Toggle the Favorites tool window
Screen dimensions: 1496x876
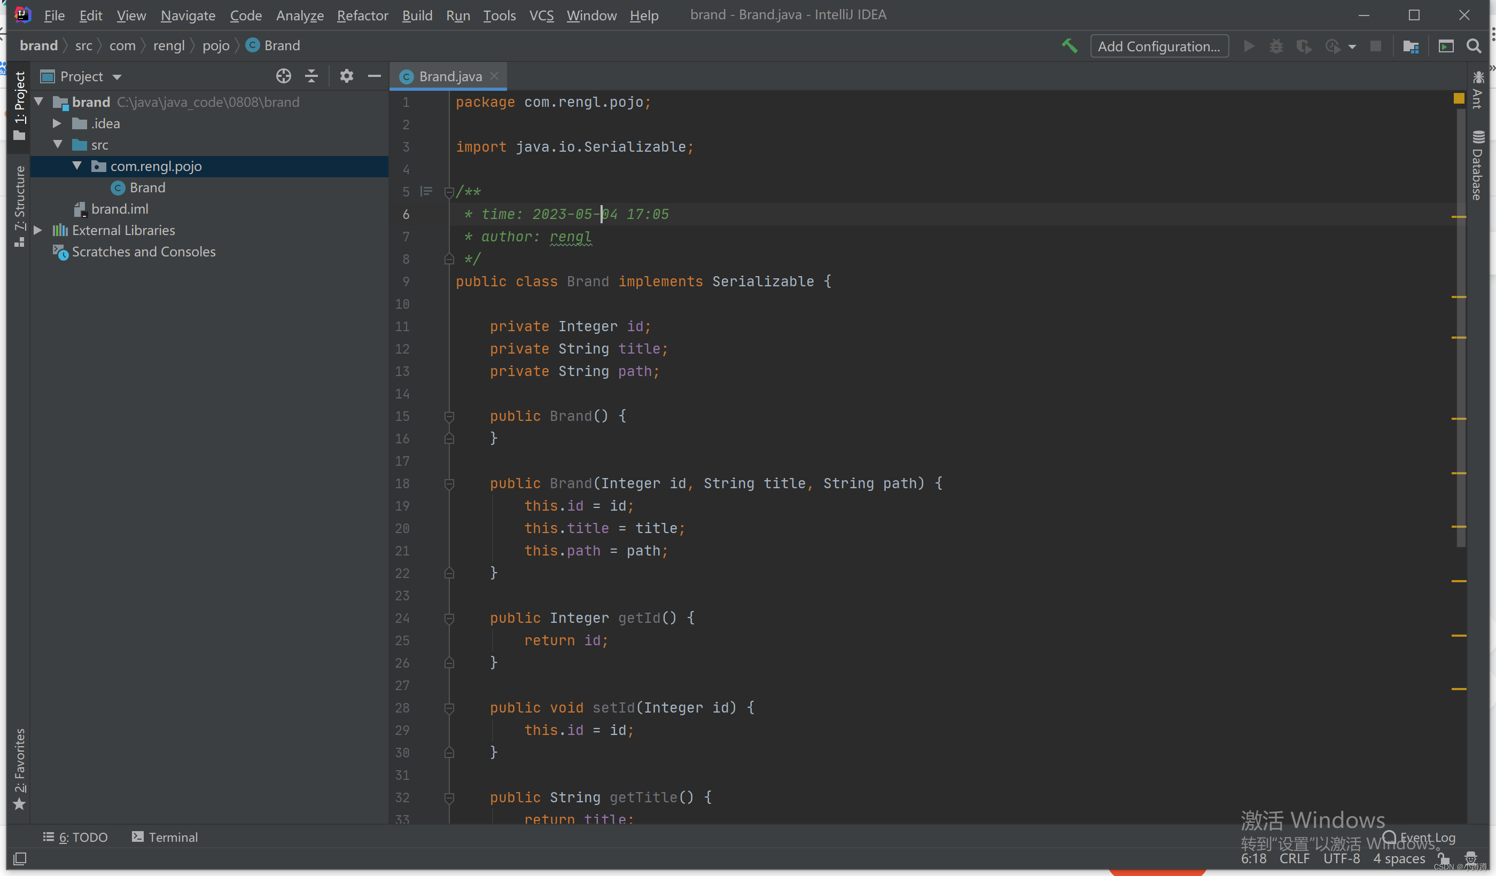click(x=20, y=769)
